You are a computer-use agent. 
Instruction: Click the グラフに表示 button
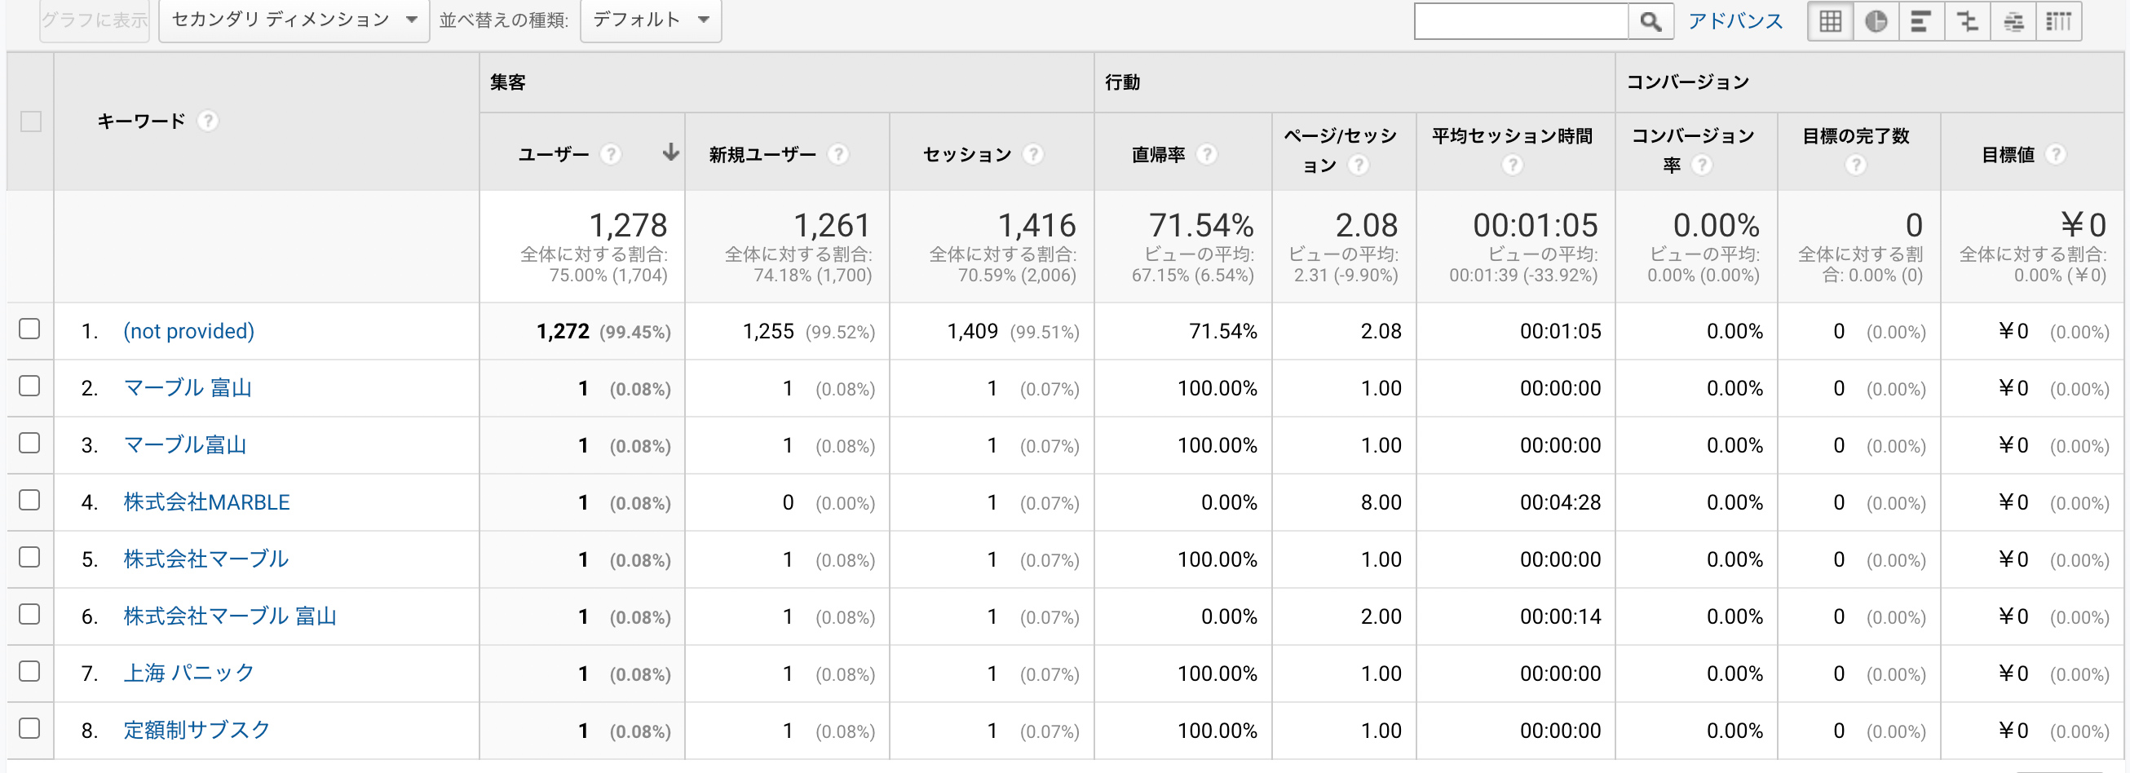click(x=95, y=20)
